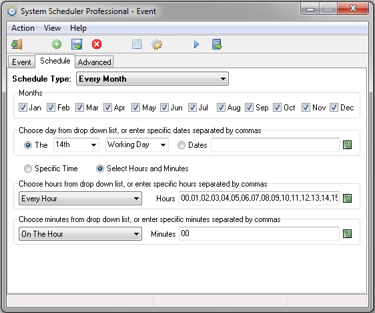Save the event with the floppy disk icon
375x313 pixels.
[77, 44]
